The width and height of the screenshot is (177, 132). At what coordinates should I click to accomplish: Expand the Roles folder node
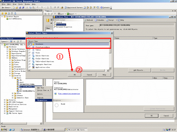point(12,93)
